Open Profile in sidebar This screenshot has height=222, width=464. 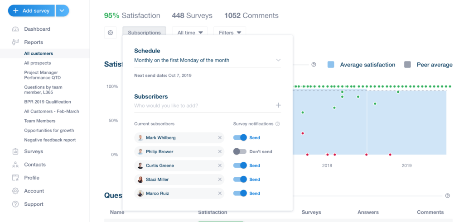coord(32,178)
